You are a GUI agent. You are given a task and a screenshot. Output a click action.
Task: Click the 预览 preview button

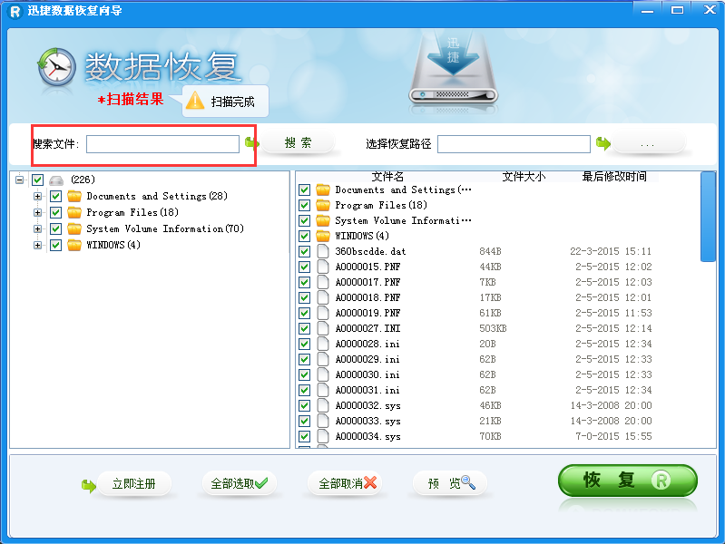point(450,484)
